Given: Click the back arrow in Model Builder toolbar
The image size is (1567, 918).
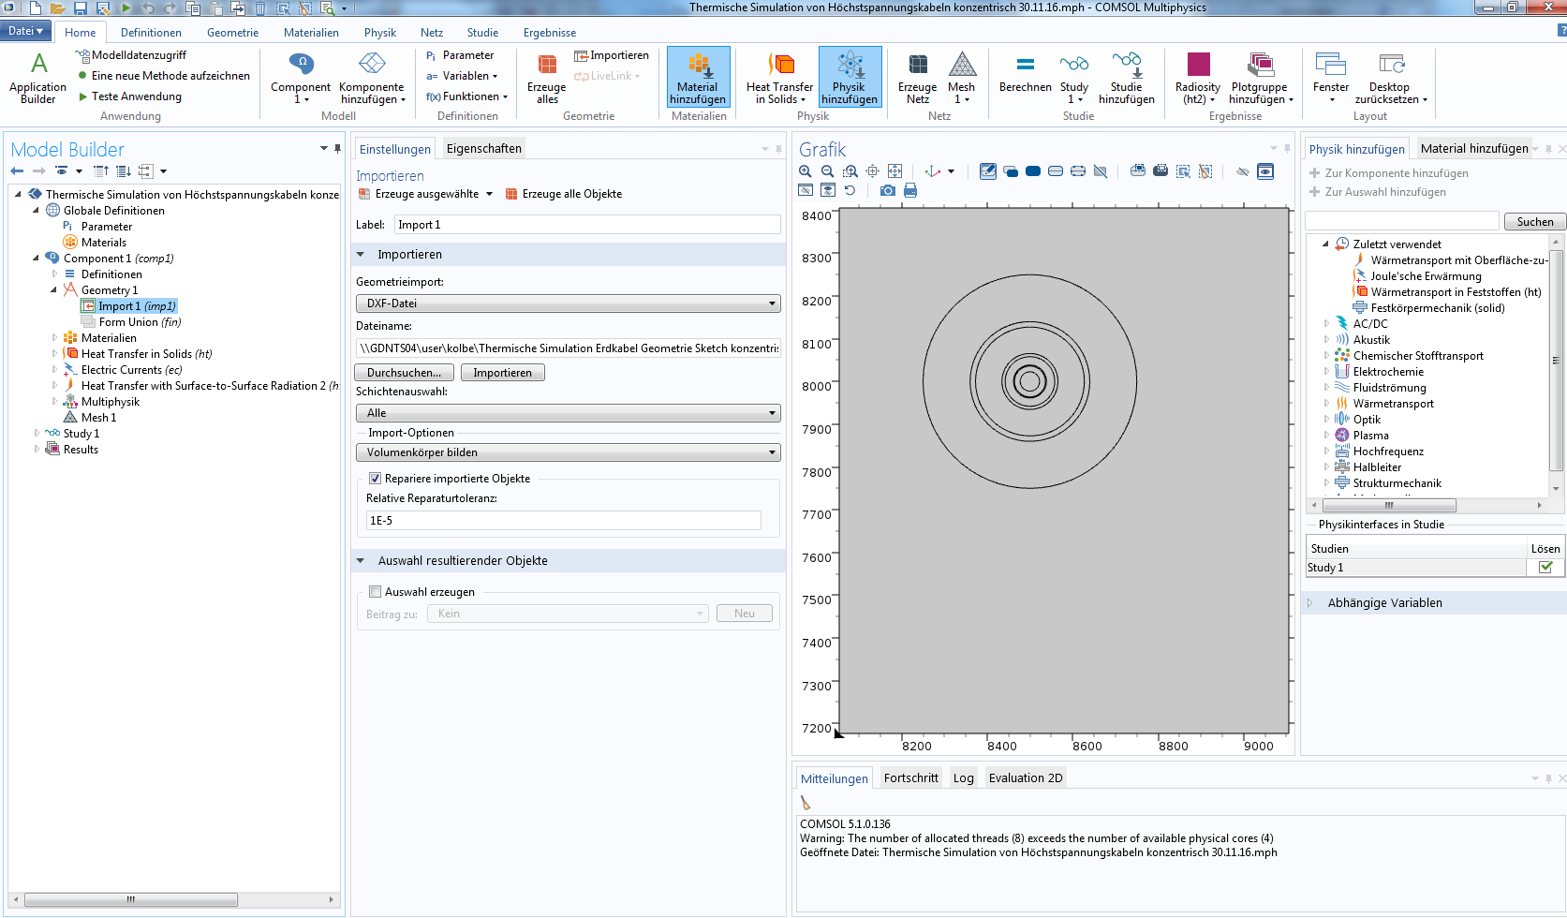Looking at the screenshot, I should click(x=17, y=171).
